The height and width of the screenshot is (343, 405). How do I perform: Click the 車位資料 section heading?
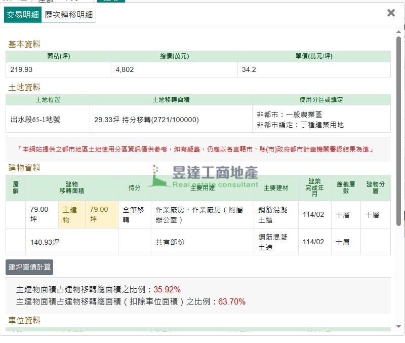24,320
